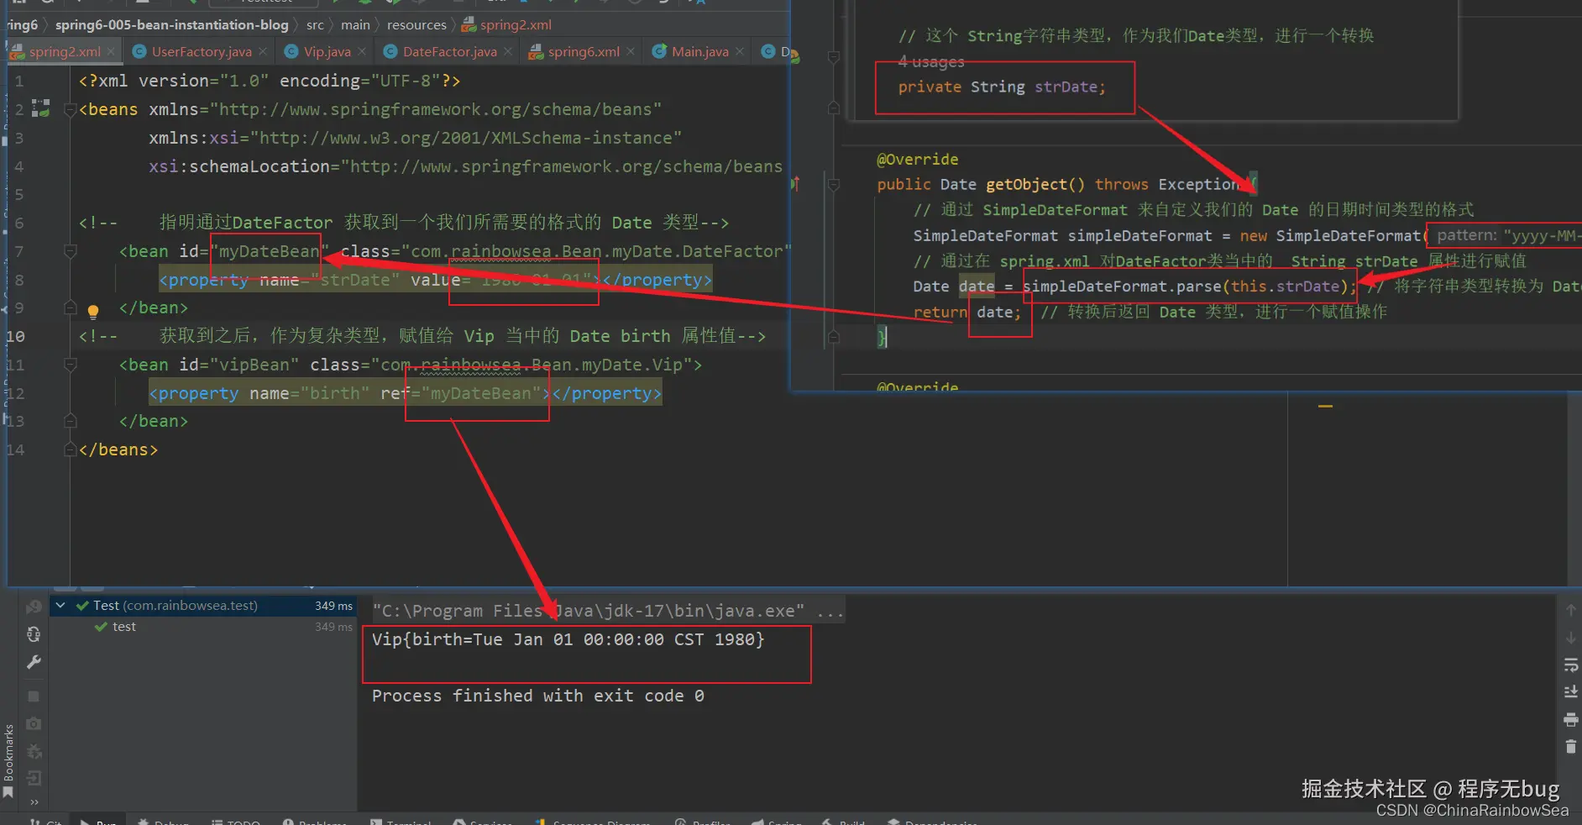Image resolution: width=1582 pixels, height=825 pixels.
Task: Fold the vipBean bean at line 11
Action: [71, 365]
